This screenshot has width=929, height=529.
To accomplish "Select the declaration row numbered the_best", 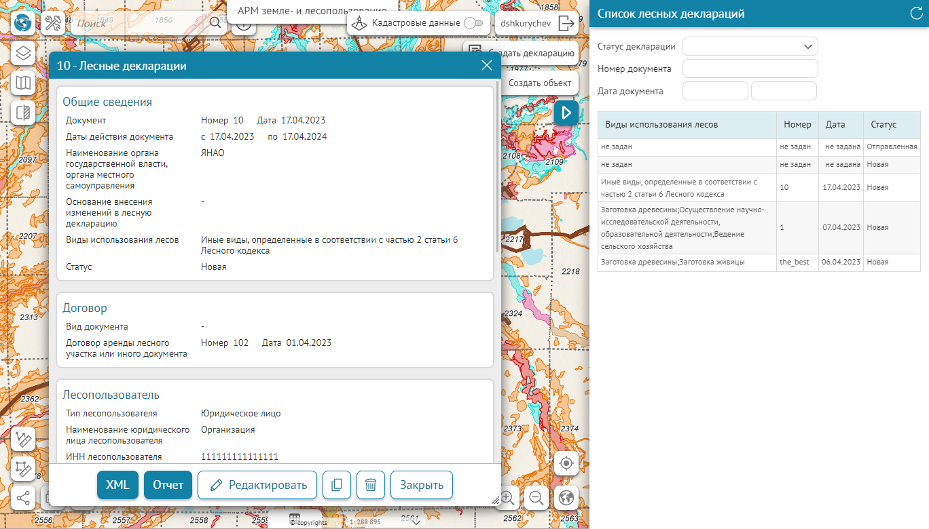I will pos(687,262).
